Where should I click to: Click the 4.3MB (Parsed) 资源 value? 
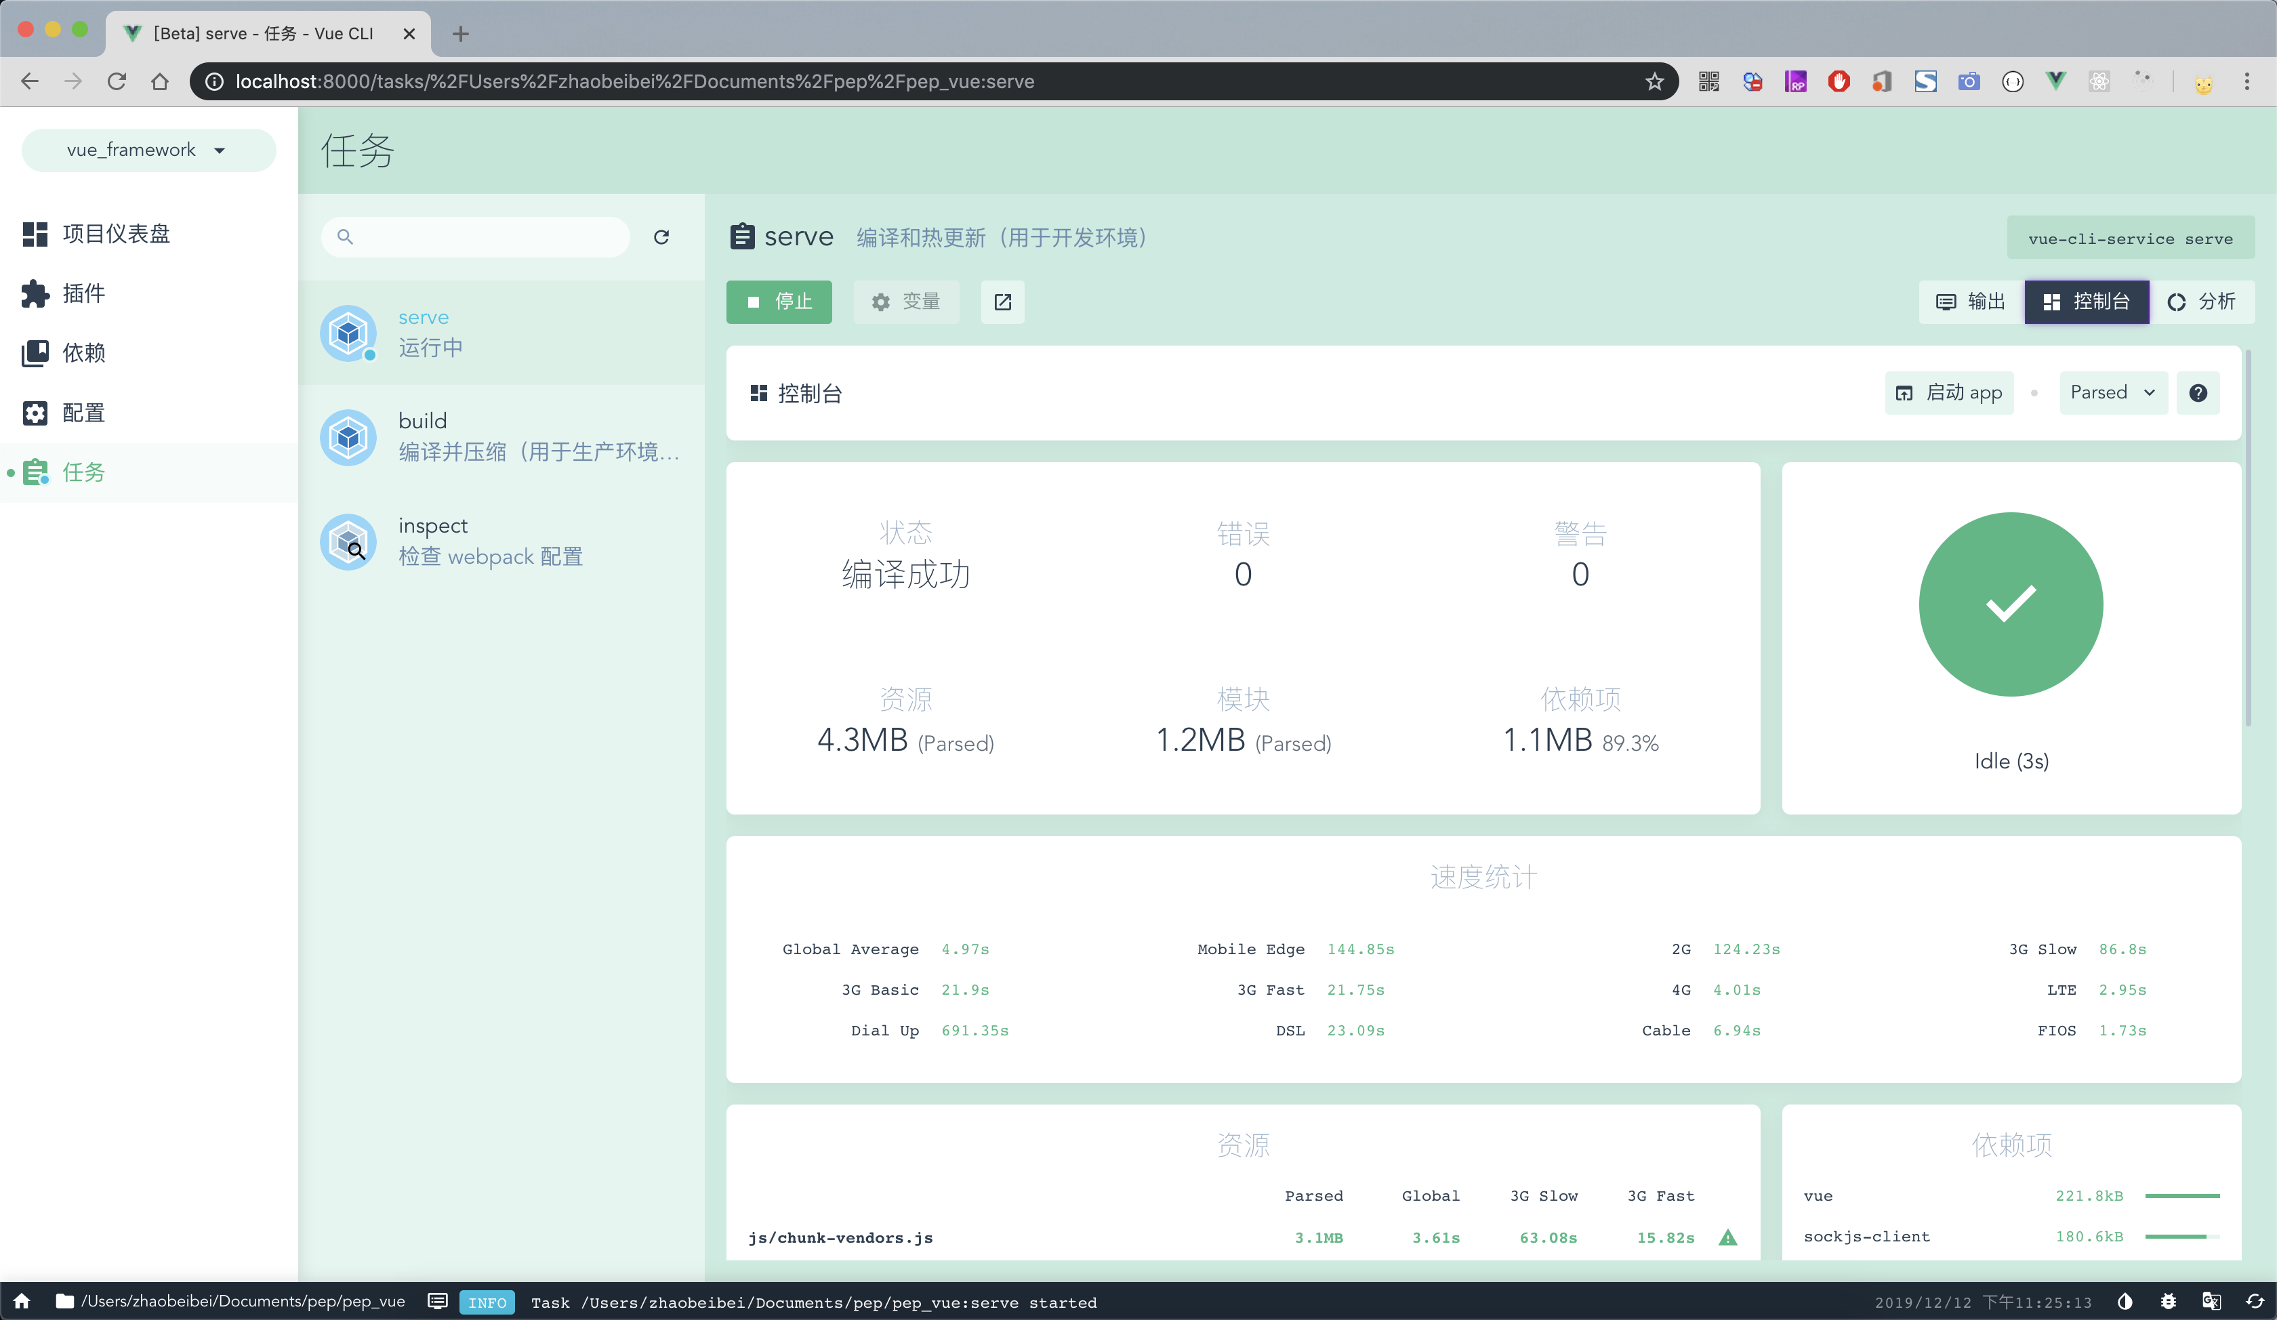[x=905, y=740]
